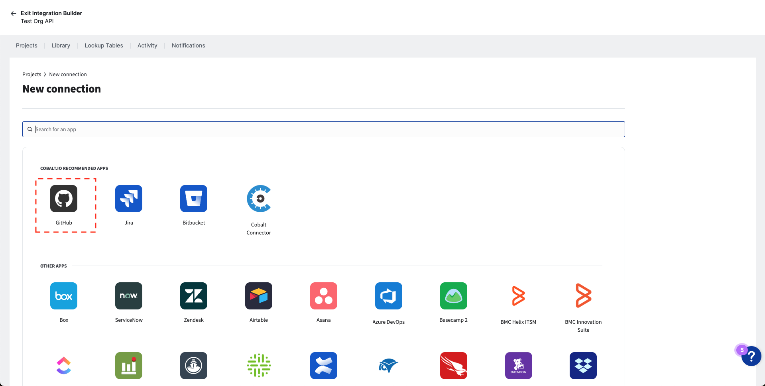Pick the Bitbucket app icon
Image resolution: width=765 pixels, height=386 pixels.
(194, 199)
